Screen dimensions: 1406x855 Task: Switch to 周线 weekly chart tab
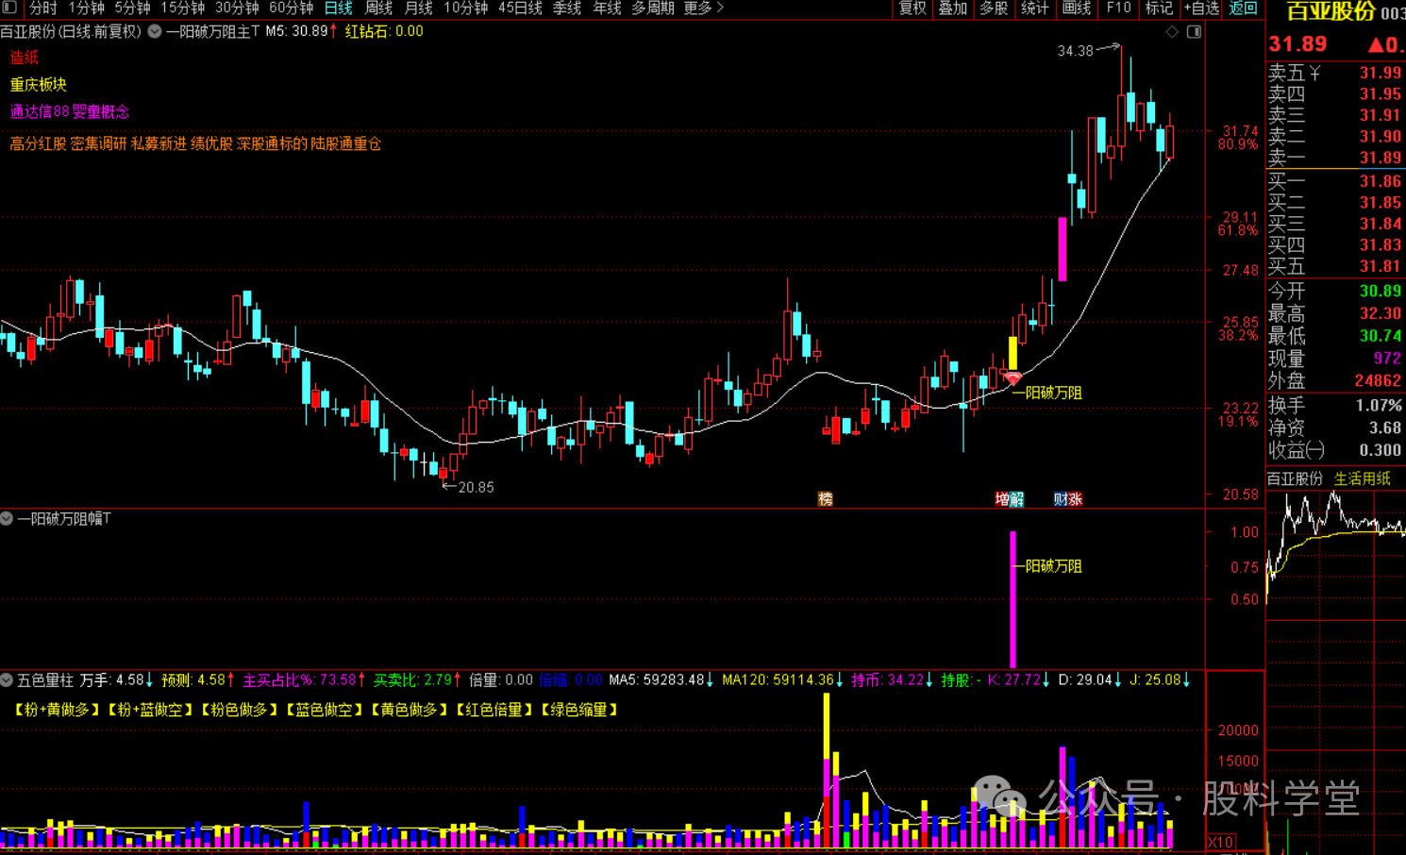(x=378, y=8)
